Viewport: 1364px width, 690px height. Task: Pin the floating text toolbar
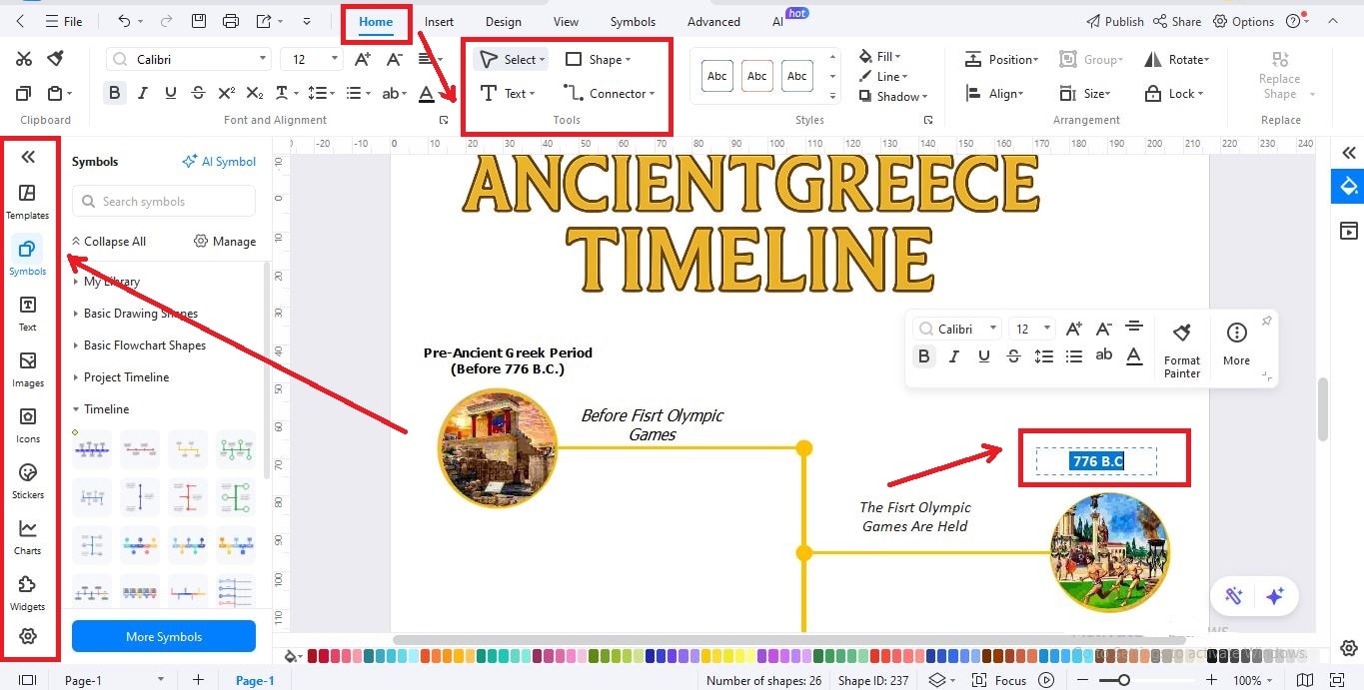tap(1267, 321)
